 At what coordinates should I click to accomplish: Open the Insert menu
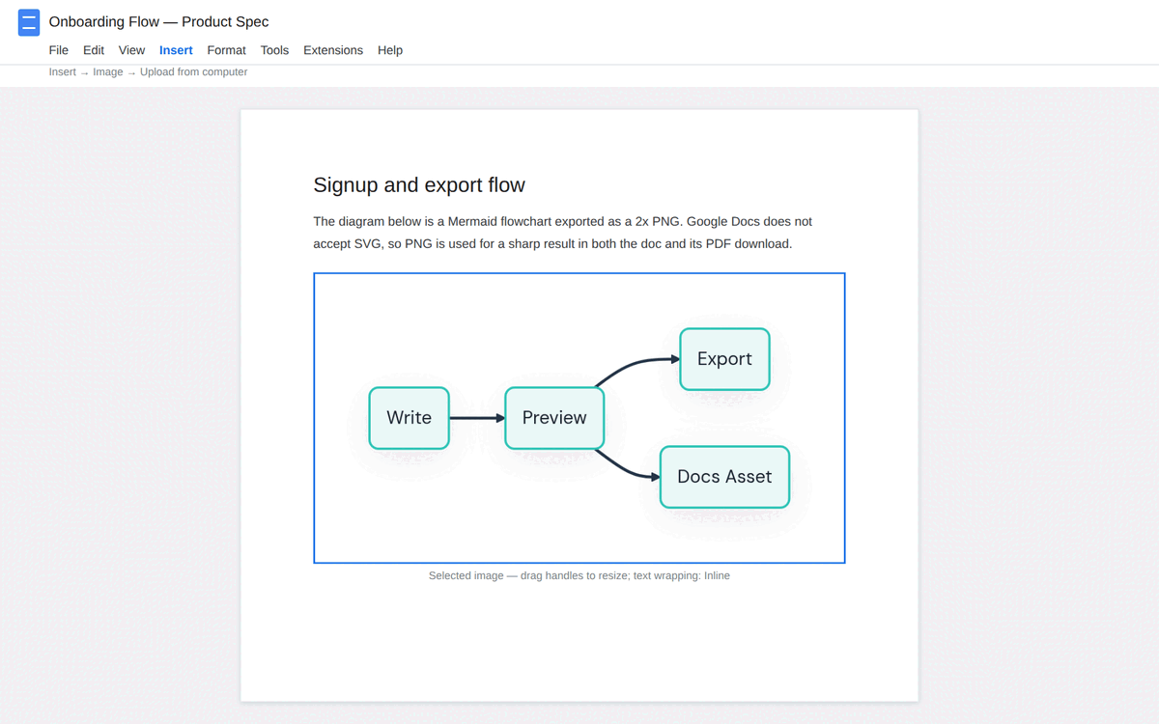pyautogui.click(x=176, y=50)
